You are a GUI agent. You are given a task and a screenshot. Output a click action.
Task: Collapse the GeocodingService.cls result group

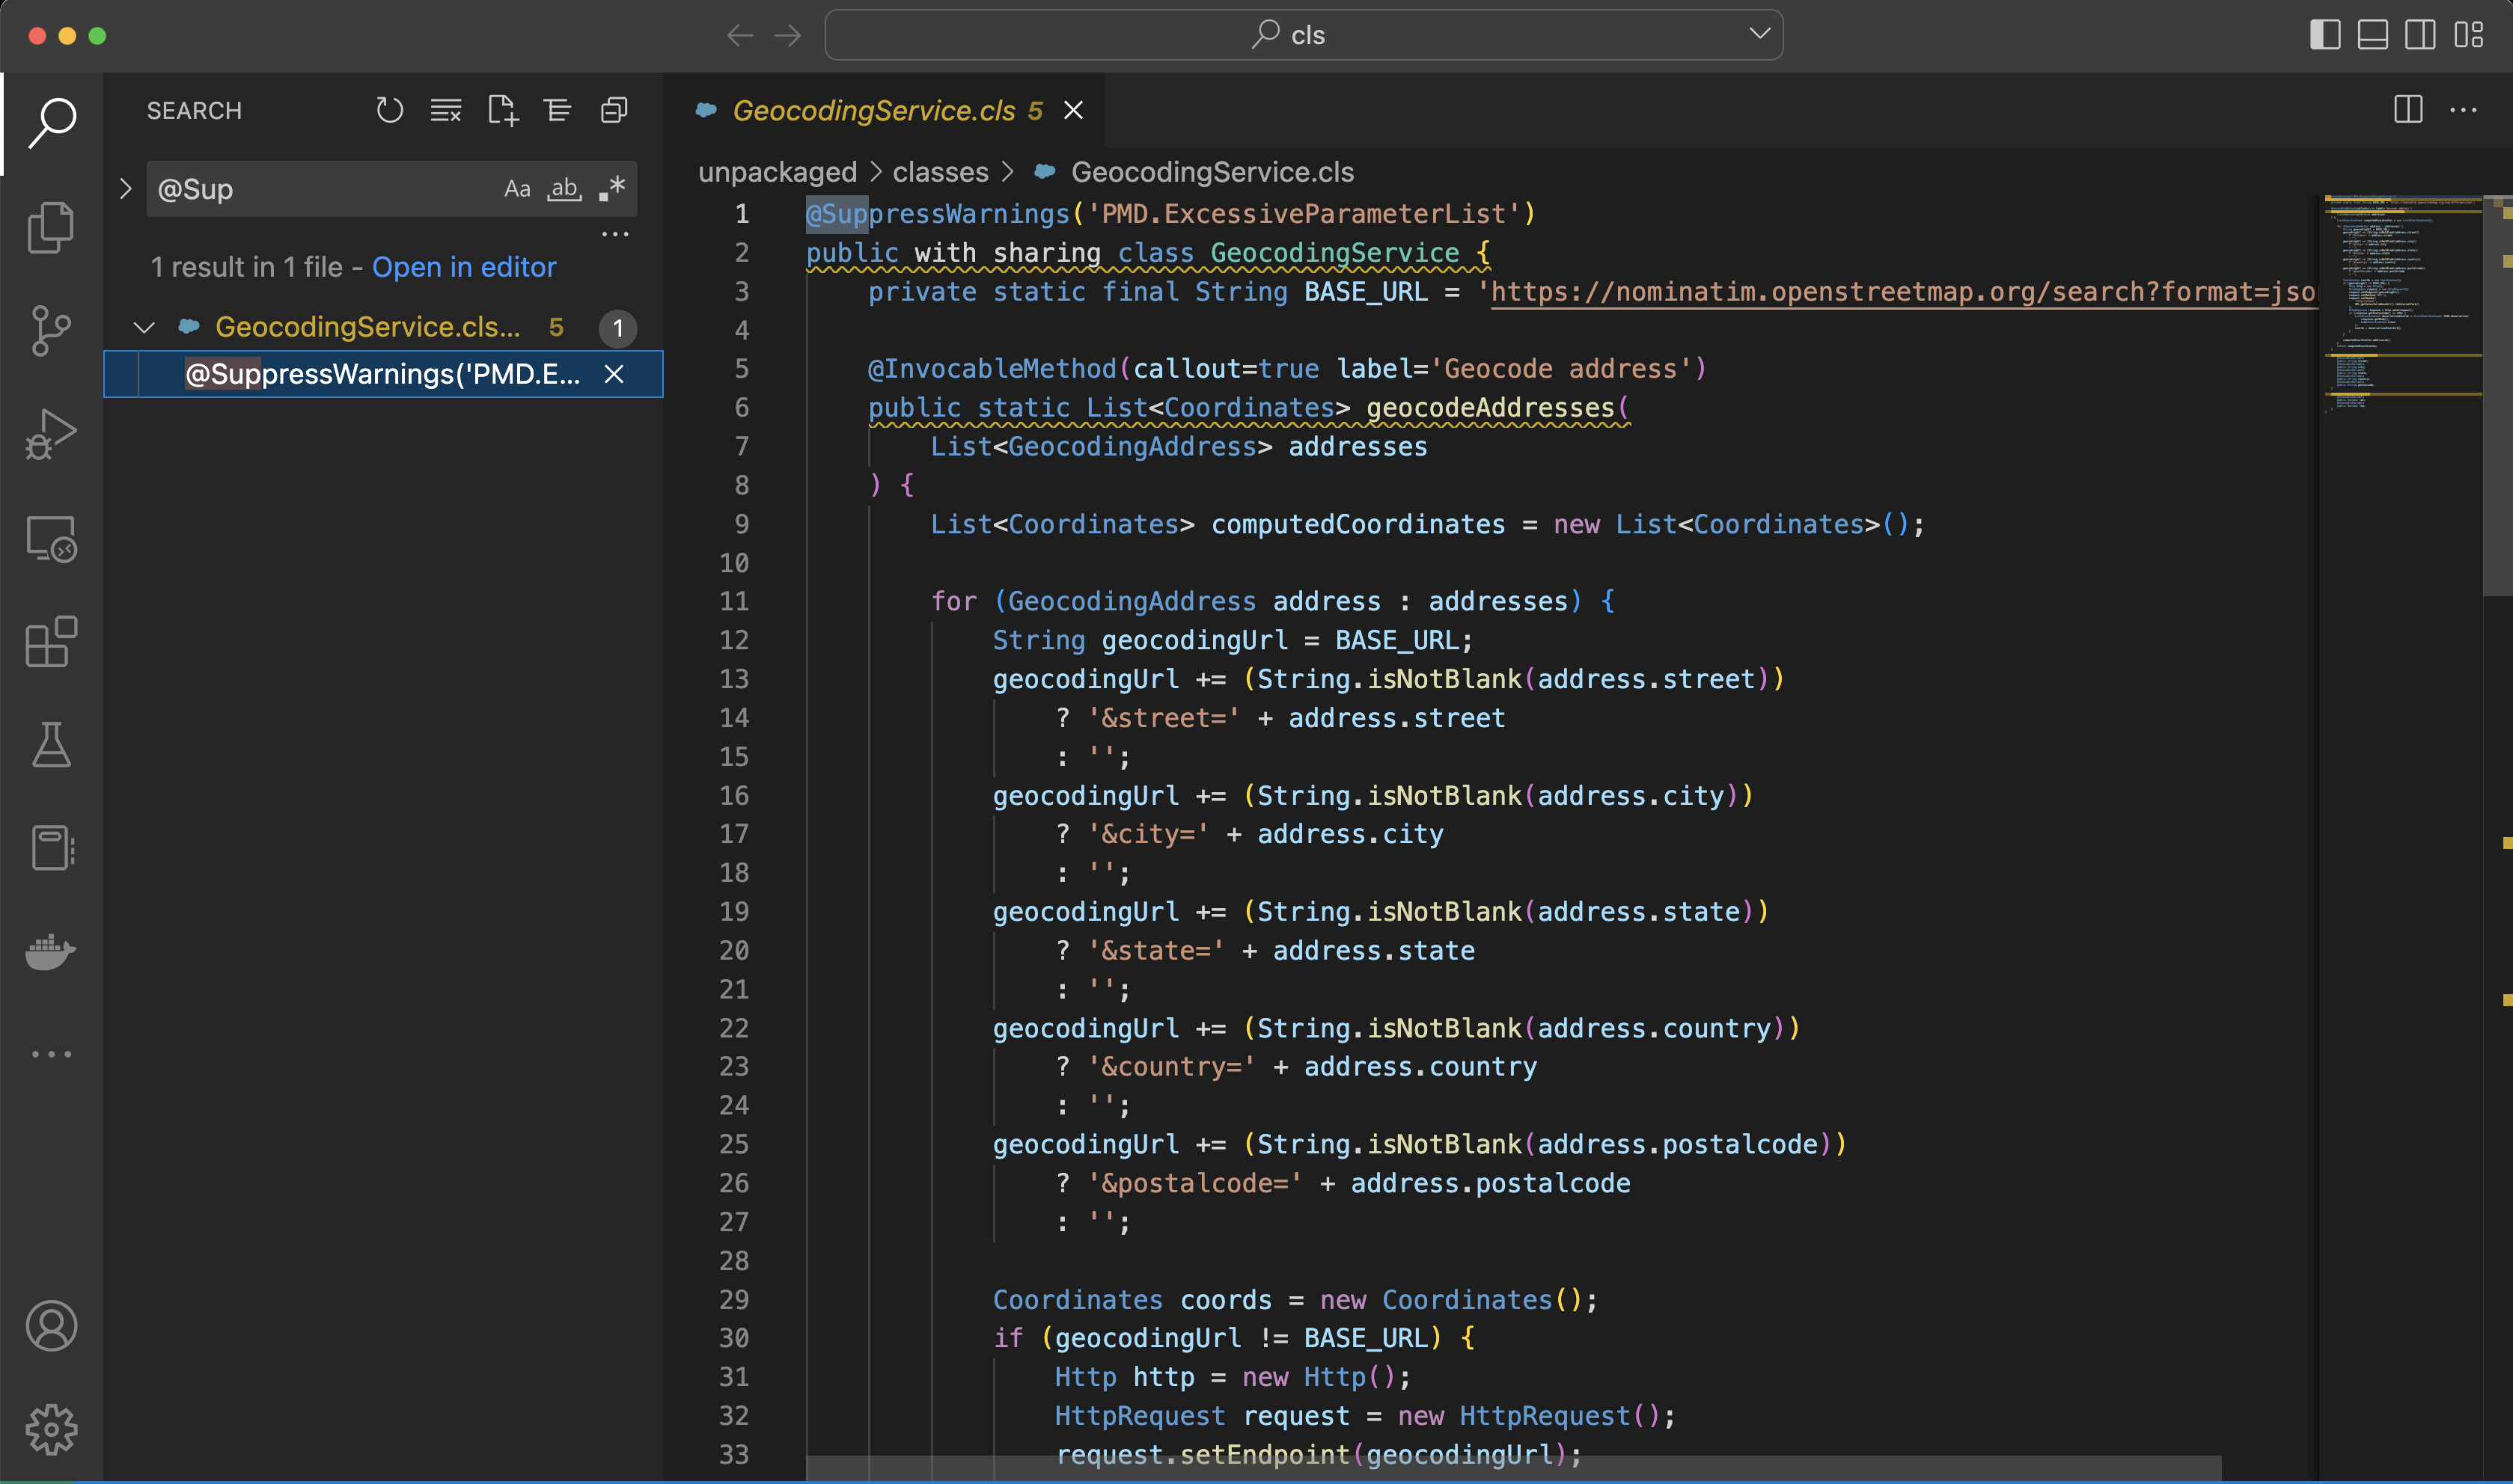coord(144,327)
